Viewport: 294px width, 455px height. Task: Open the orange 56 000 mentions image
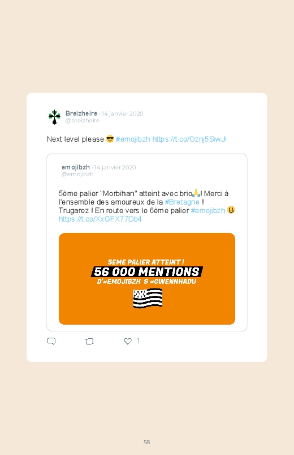pyautogui.click(x=147, y=279)
